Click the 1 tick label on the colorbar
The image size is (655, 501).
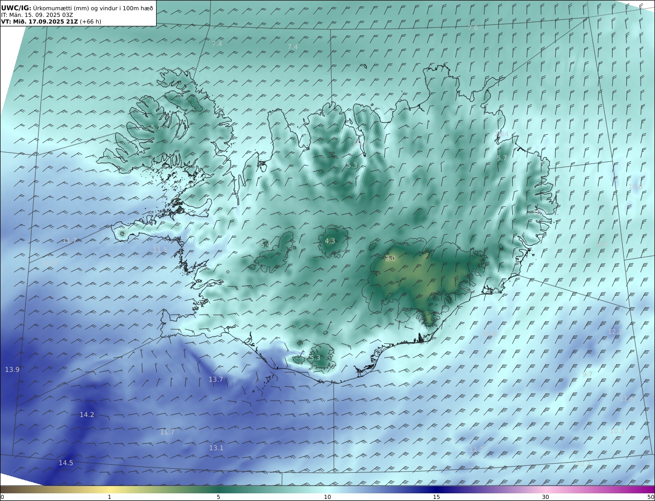(110, 497)
